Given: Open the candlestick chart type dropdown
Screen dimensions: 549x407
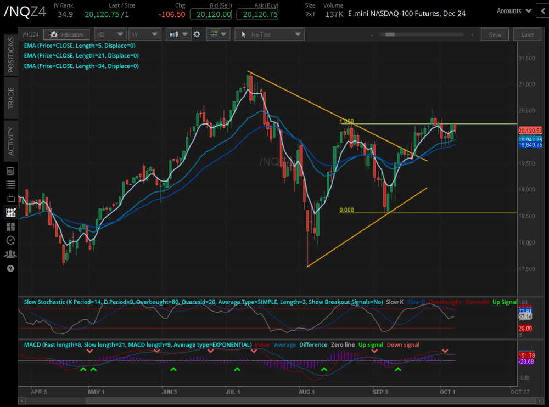Looking at the screenshot, I should tap(178, 35).
